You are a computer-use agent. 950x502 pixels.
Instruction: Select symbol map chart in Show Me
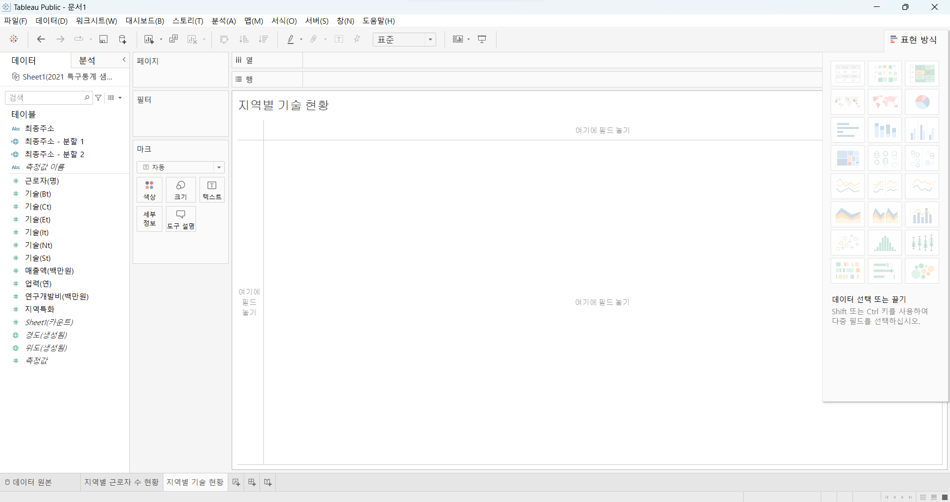(848, 102)
